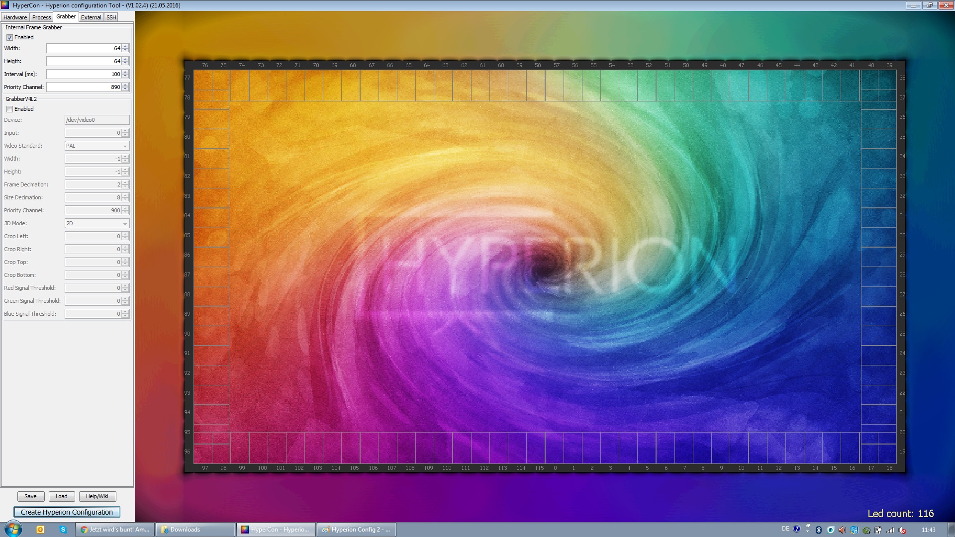Switch to the Hardware tab
The height and width of the screenshot is (537, 955).
15,17
